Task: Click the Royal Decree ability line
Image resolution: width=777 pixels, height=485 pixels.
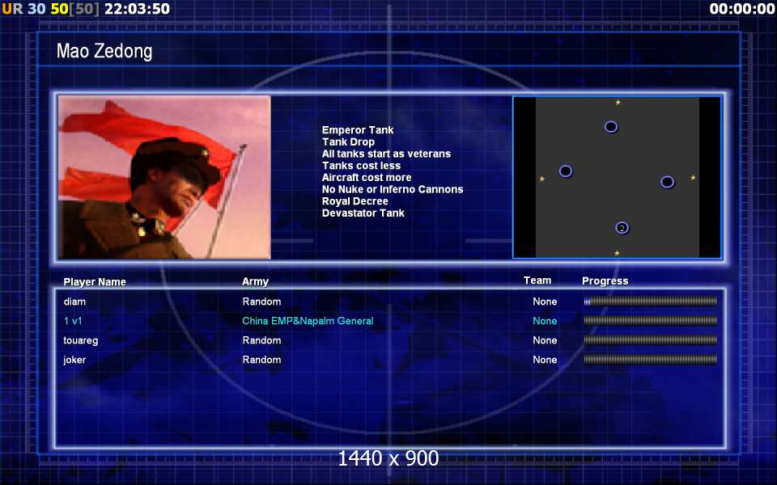Action: pyautogui.click(x=355, y=201)
